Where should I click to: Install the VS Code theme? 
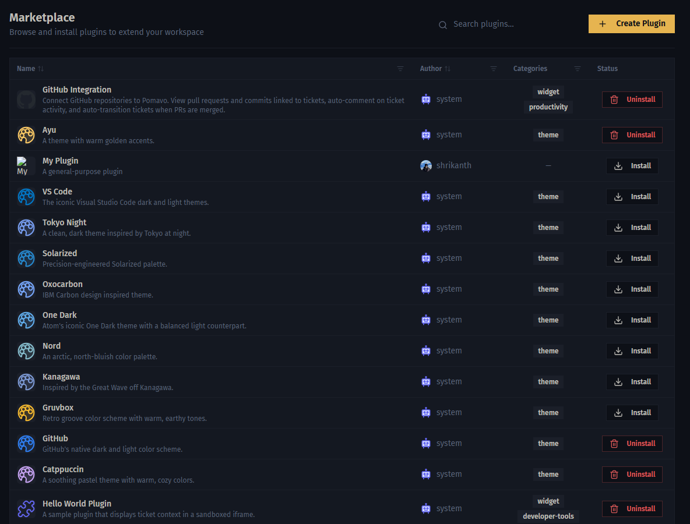(x=632, y=197)
